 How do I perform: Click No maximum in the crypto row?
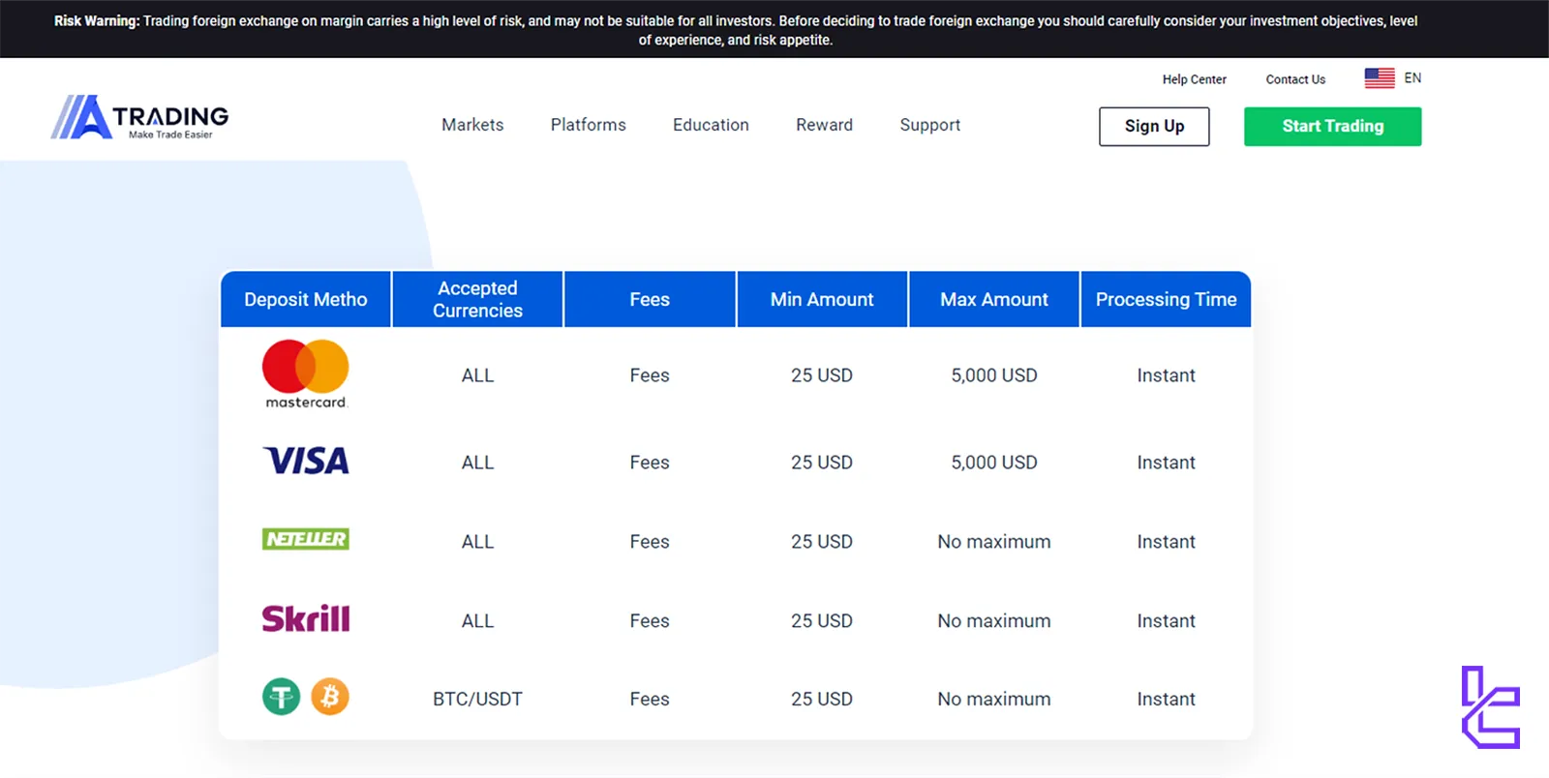(994, 699)
